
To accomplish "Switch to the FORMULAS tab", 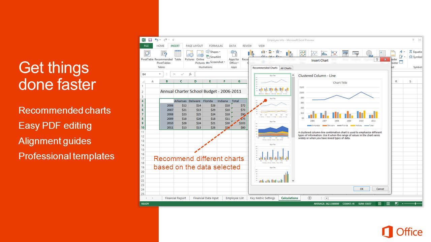I will pos(216,46).
